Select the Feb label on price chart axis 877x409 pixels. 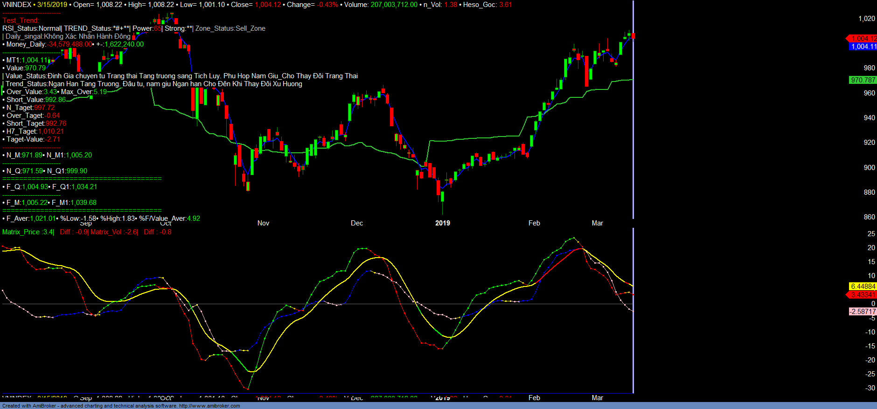(x=534, y=223)
